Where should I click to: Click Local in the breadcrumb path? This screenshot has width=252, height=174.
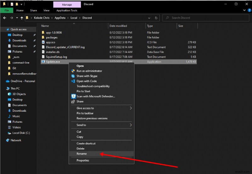click(x=74, y=18)
